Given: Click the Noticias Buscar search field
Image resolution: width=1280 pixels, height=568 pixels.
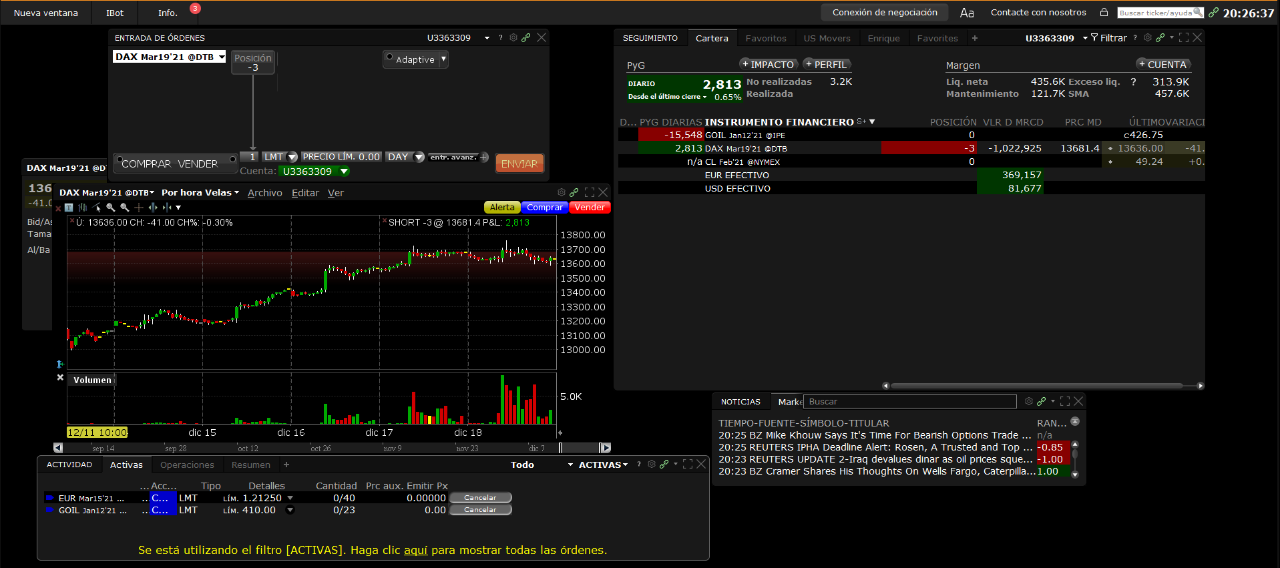Looking at the screenshot, I should 910,401.
